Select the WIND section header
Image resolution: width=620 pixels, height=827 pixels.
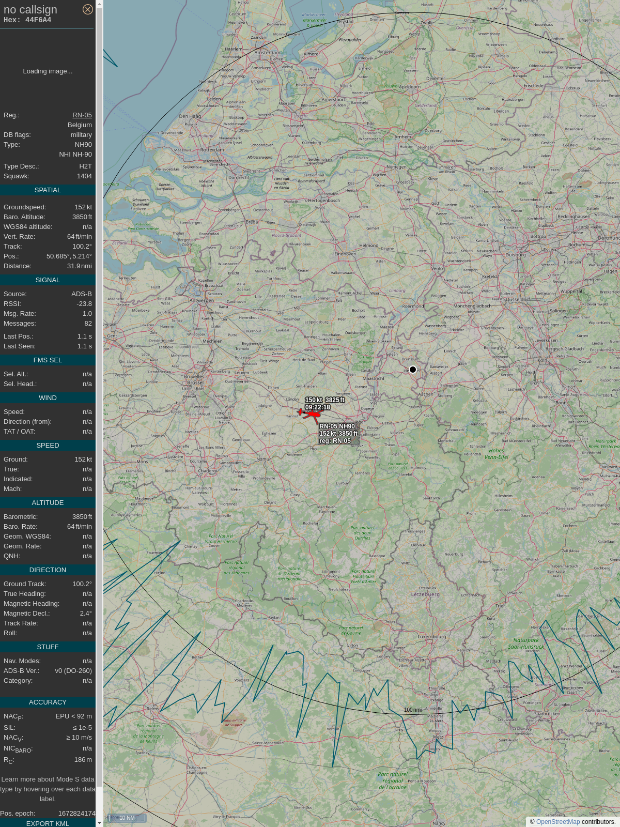coord(48,398)
